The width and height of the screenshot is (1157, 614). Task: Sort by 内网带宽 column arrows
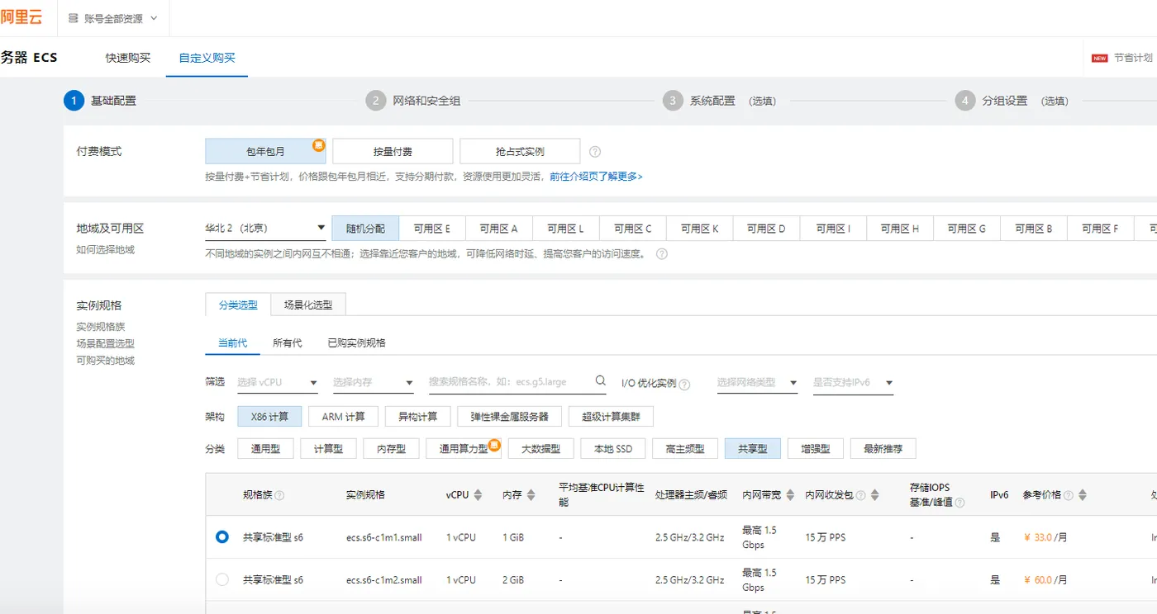(x=790, y=495)
